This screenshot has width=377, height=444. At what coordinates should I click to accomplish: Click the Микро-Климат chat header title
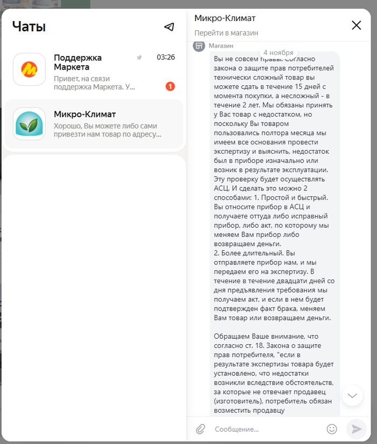225,18
